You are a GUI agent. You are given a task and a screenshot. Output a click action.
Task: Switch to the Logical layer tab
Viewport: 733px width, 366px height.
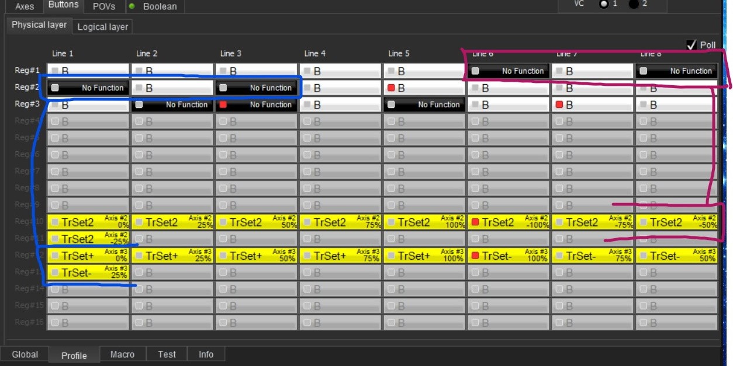click(x=102, y=27)
